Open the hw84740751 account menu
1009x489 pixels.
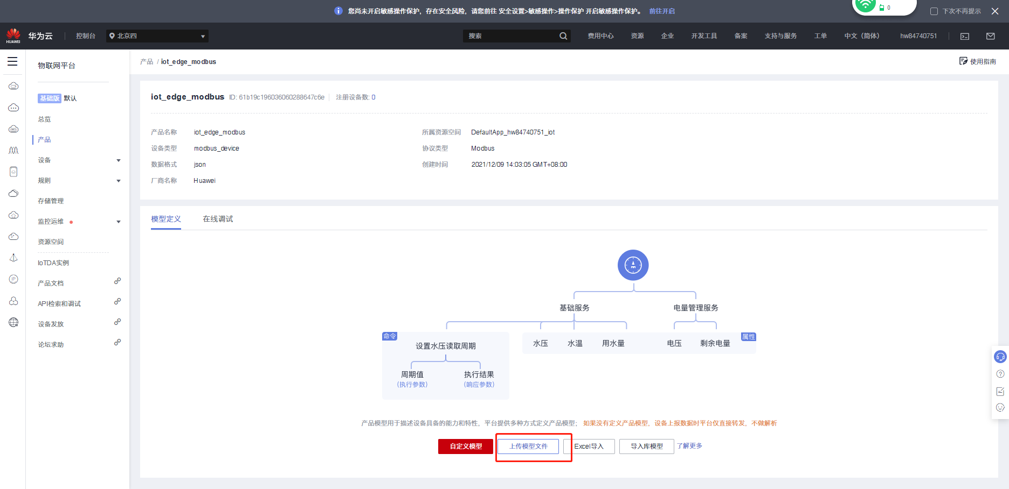click(x=918, y=36)
